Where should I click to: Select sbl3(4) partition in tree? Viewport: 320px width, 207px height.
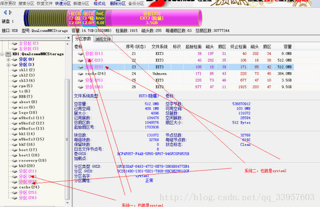27,80
